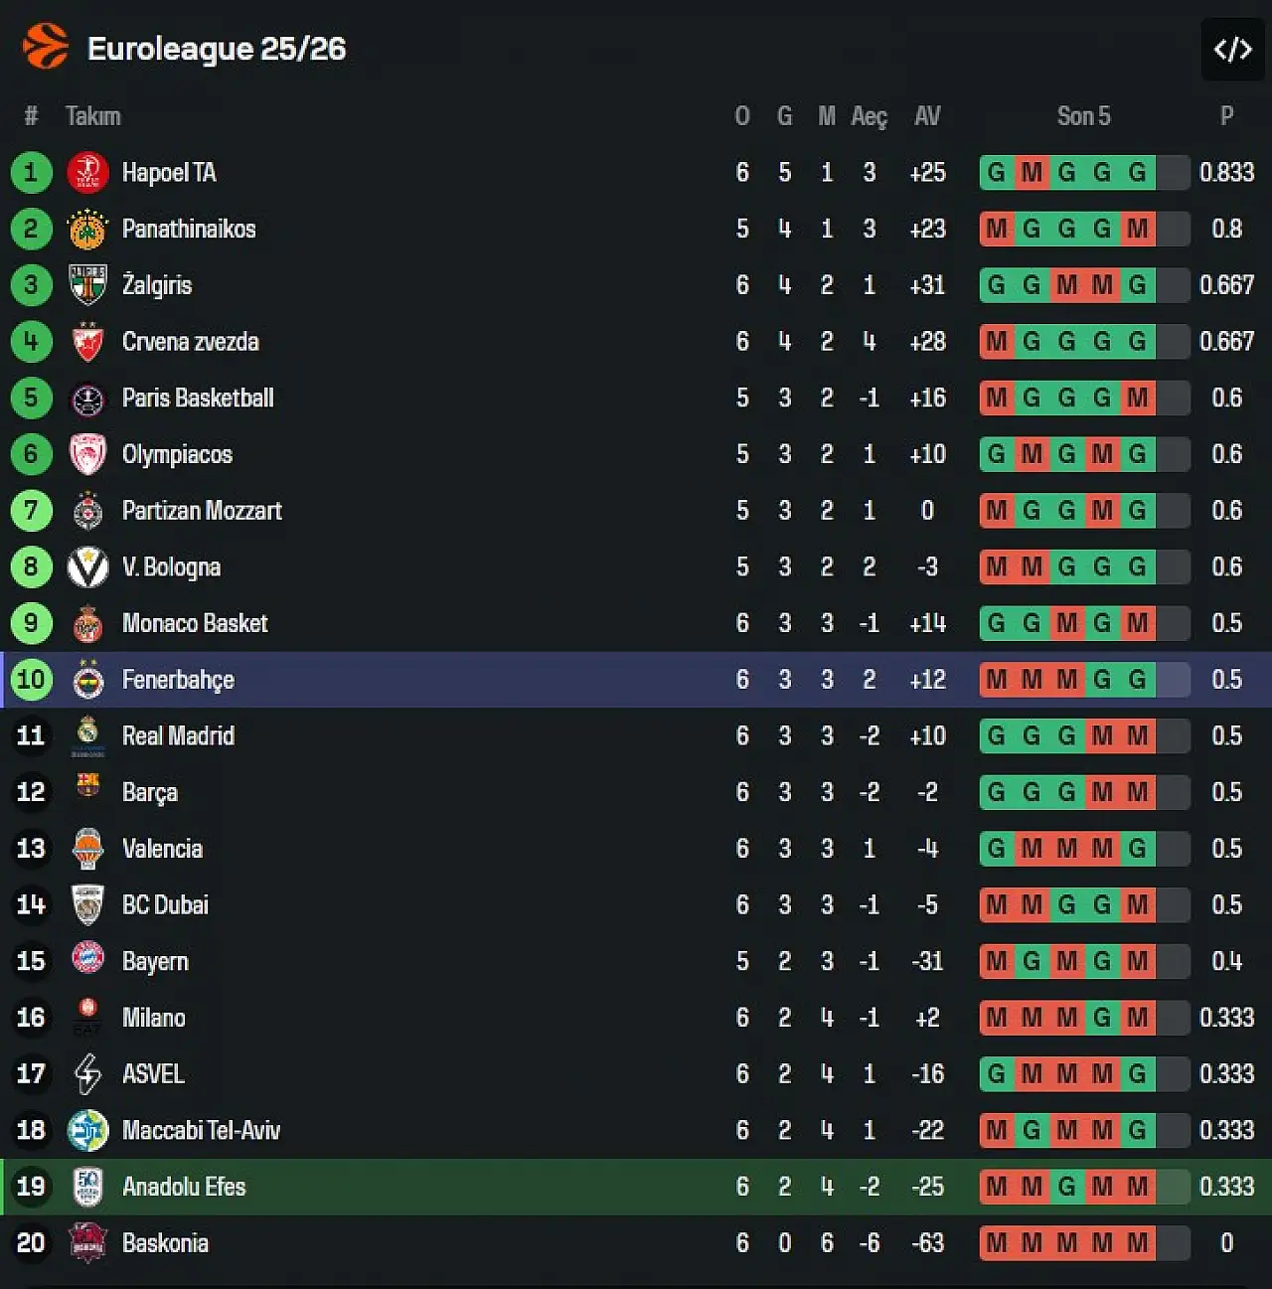Viewport: 1272px width, 1289px height.
Task: Open the Olympiacos team link
Action: pyautogui.click(x=177, y=454)
